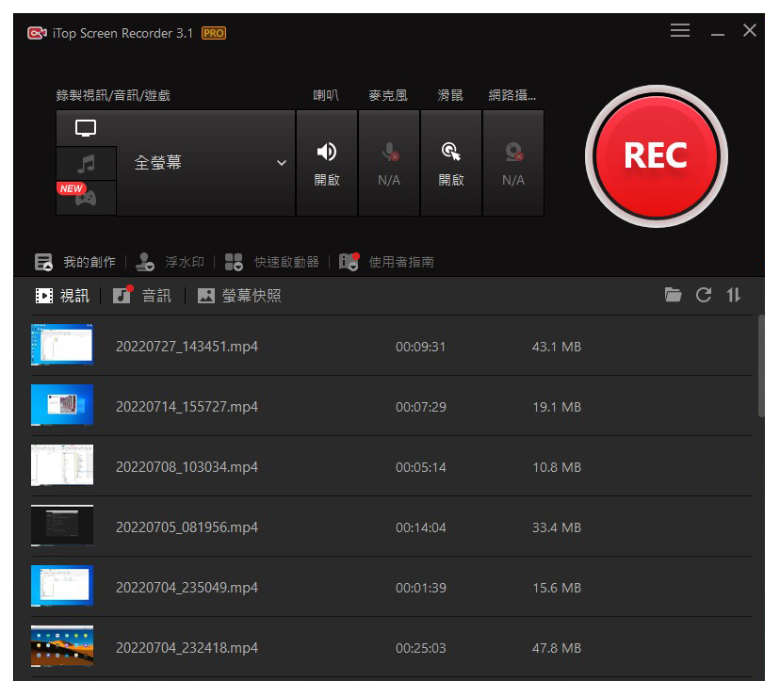Open thumbnail of 20220705_081956.mp4
The image size is (780, 697).
click(x=62, y=526)
